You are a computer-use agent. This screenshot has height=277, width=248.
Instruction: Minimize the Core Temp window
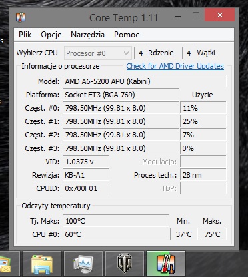(178, 16)
